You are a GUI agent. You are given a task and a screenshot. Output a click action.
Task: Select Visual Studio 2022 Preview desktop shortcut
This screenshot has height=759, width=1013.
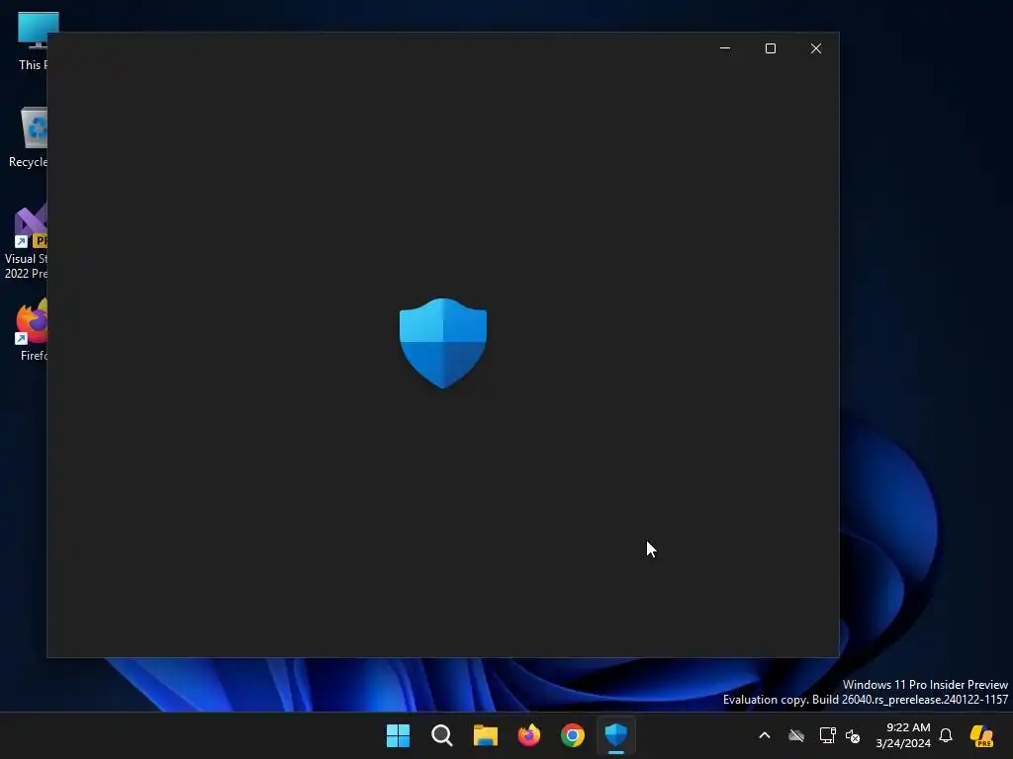click(26, 241)
